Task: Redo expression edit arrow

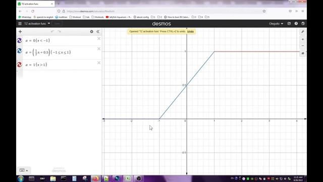Action: pyautogui.click(x=59, y=31)
